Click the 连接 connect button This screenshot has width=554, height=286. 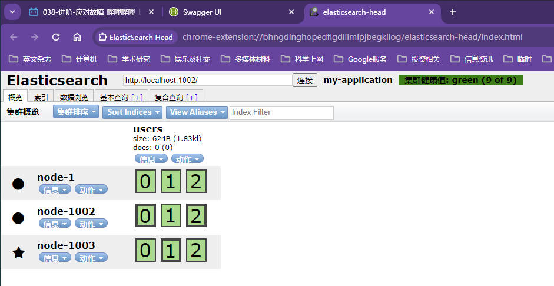pos(304,80)
